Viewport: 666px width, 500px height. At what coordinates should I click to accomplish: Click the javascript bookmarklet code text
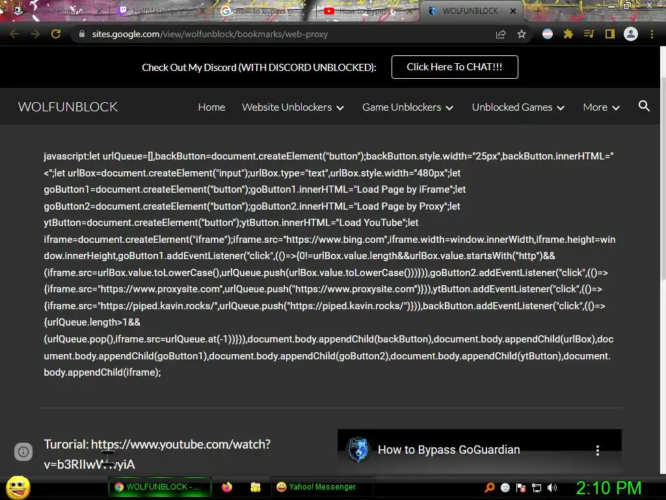(330, 264)
